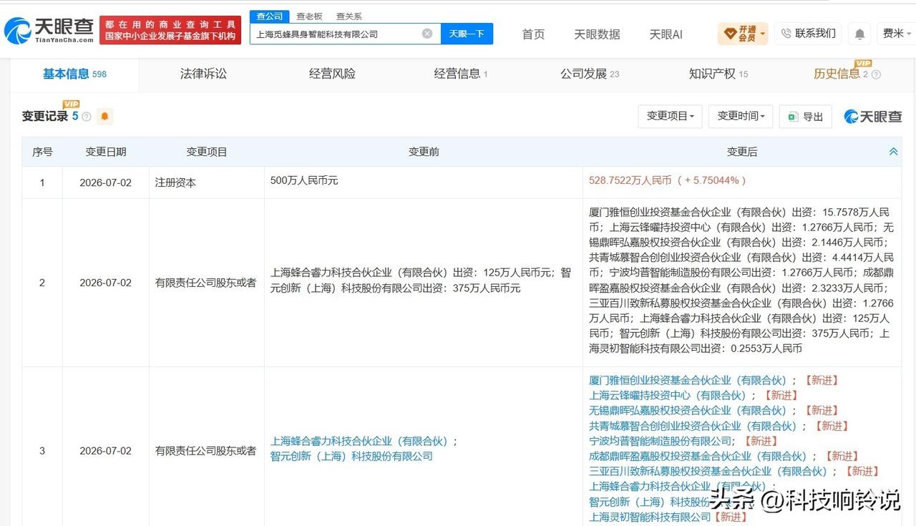
Task: Expand the 费米 user account menu
Action: [897, 34]
